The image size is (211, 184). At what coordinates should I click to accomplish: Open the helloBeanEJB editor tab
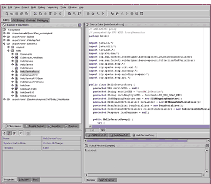pyautogui.click(x=119, y=135)
